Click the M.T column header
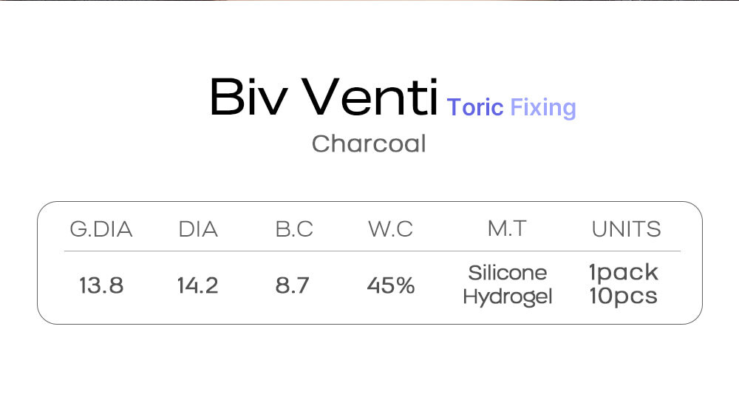739x403 pixels. pyautogui.click(x=507, y=228)
